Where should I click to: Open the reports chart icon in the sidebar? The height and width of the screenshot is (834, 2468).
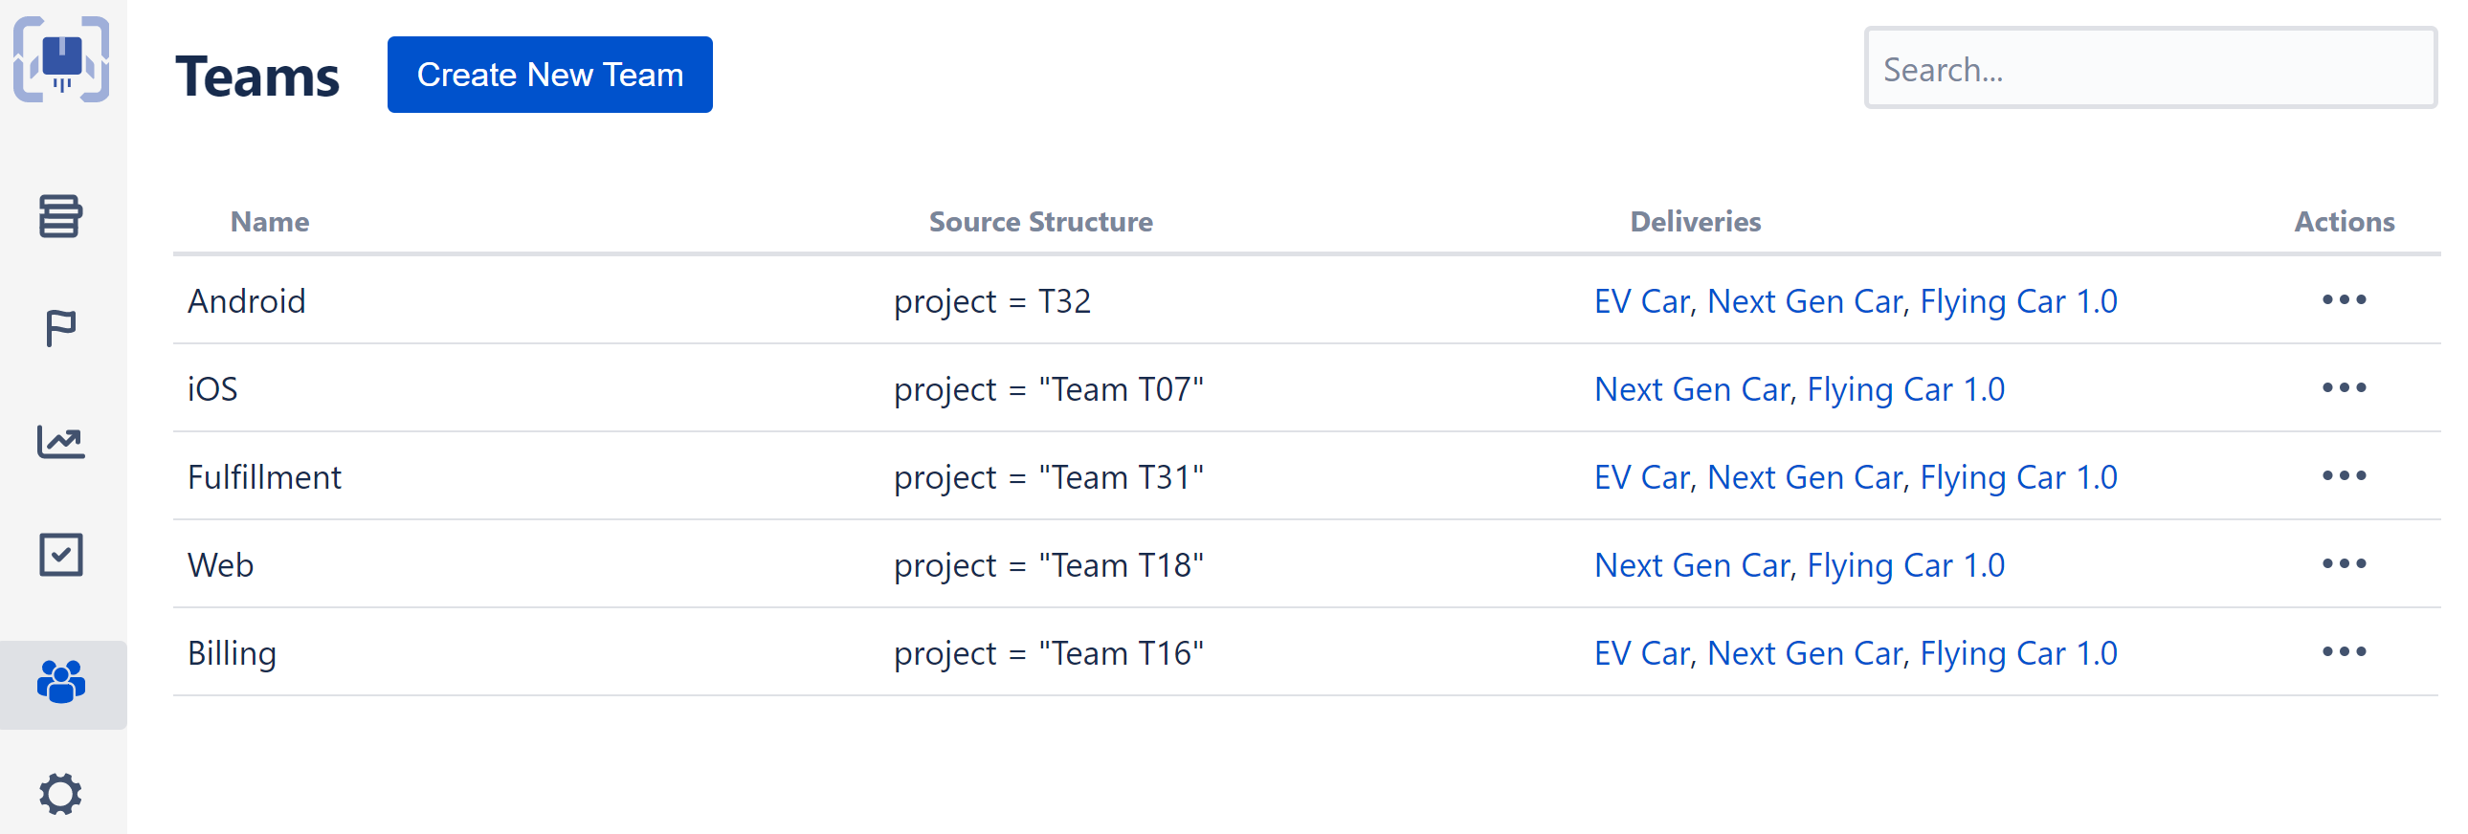pos(61,441)
